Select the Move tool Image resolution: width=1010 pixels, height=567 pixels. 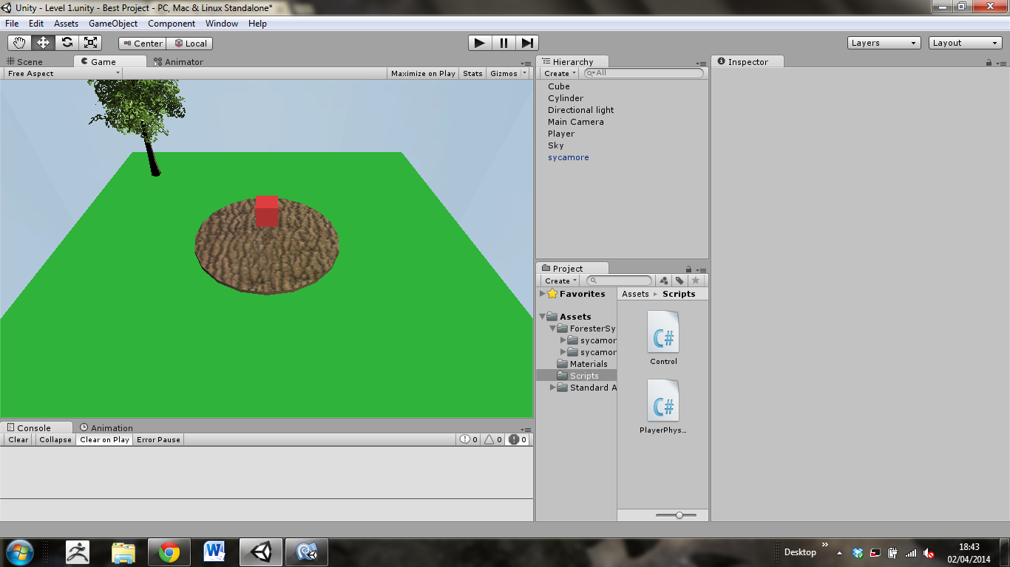pos(43,43)
